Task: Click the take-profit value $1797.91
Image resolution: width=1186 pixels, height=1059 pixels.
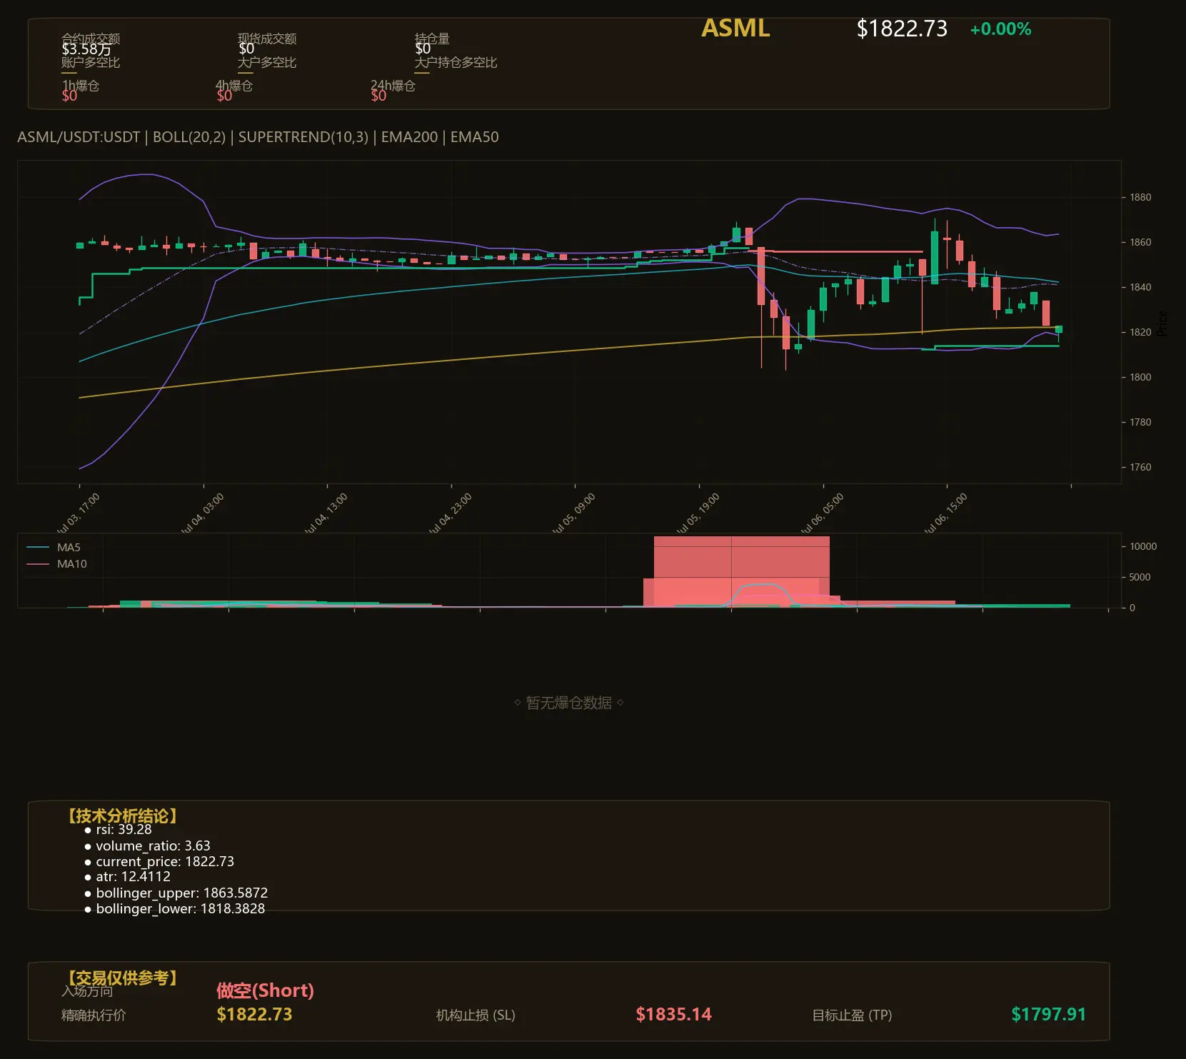Action: [1048, 1014]
